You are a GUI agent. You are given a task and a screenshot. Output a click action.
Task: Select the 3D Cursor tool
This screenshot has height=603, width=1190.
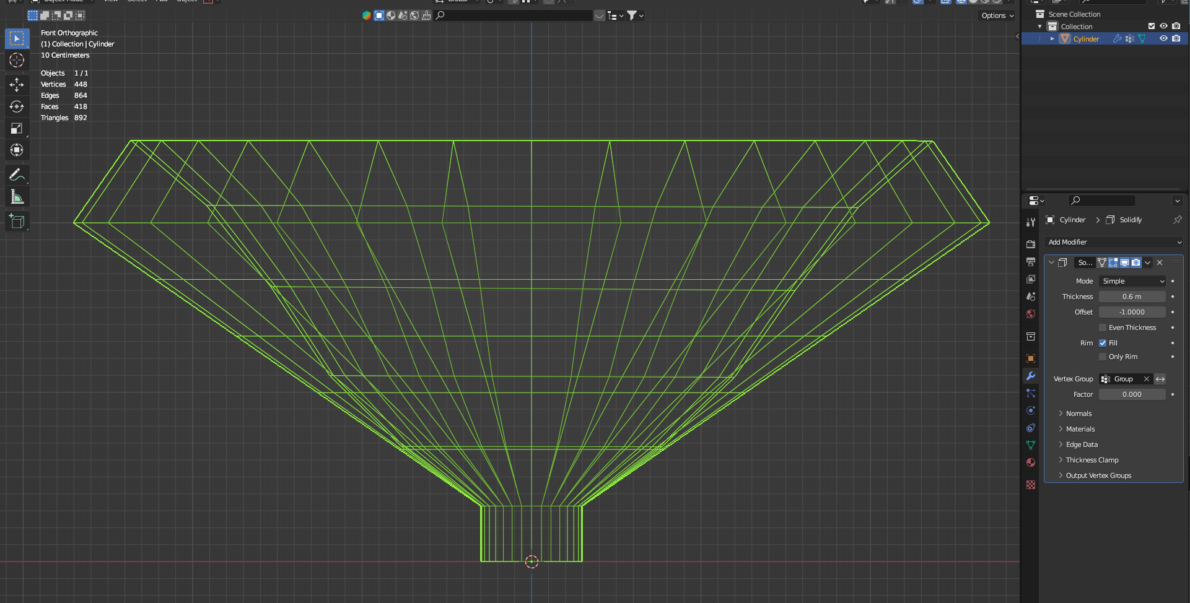pos(17,60)
